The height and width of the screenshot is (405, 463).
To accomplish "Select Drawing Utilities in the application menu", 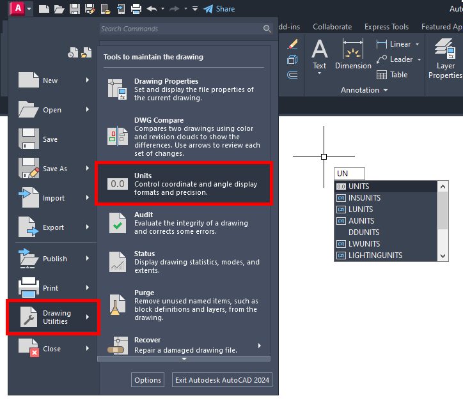I will coord(53,317).
